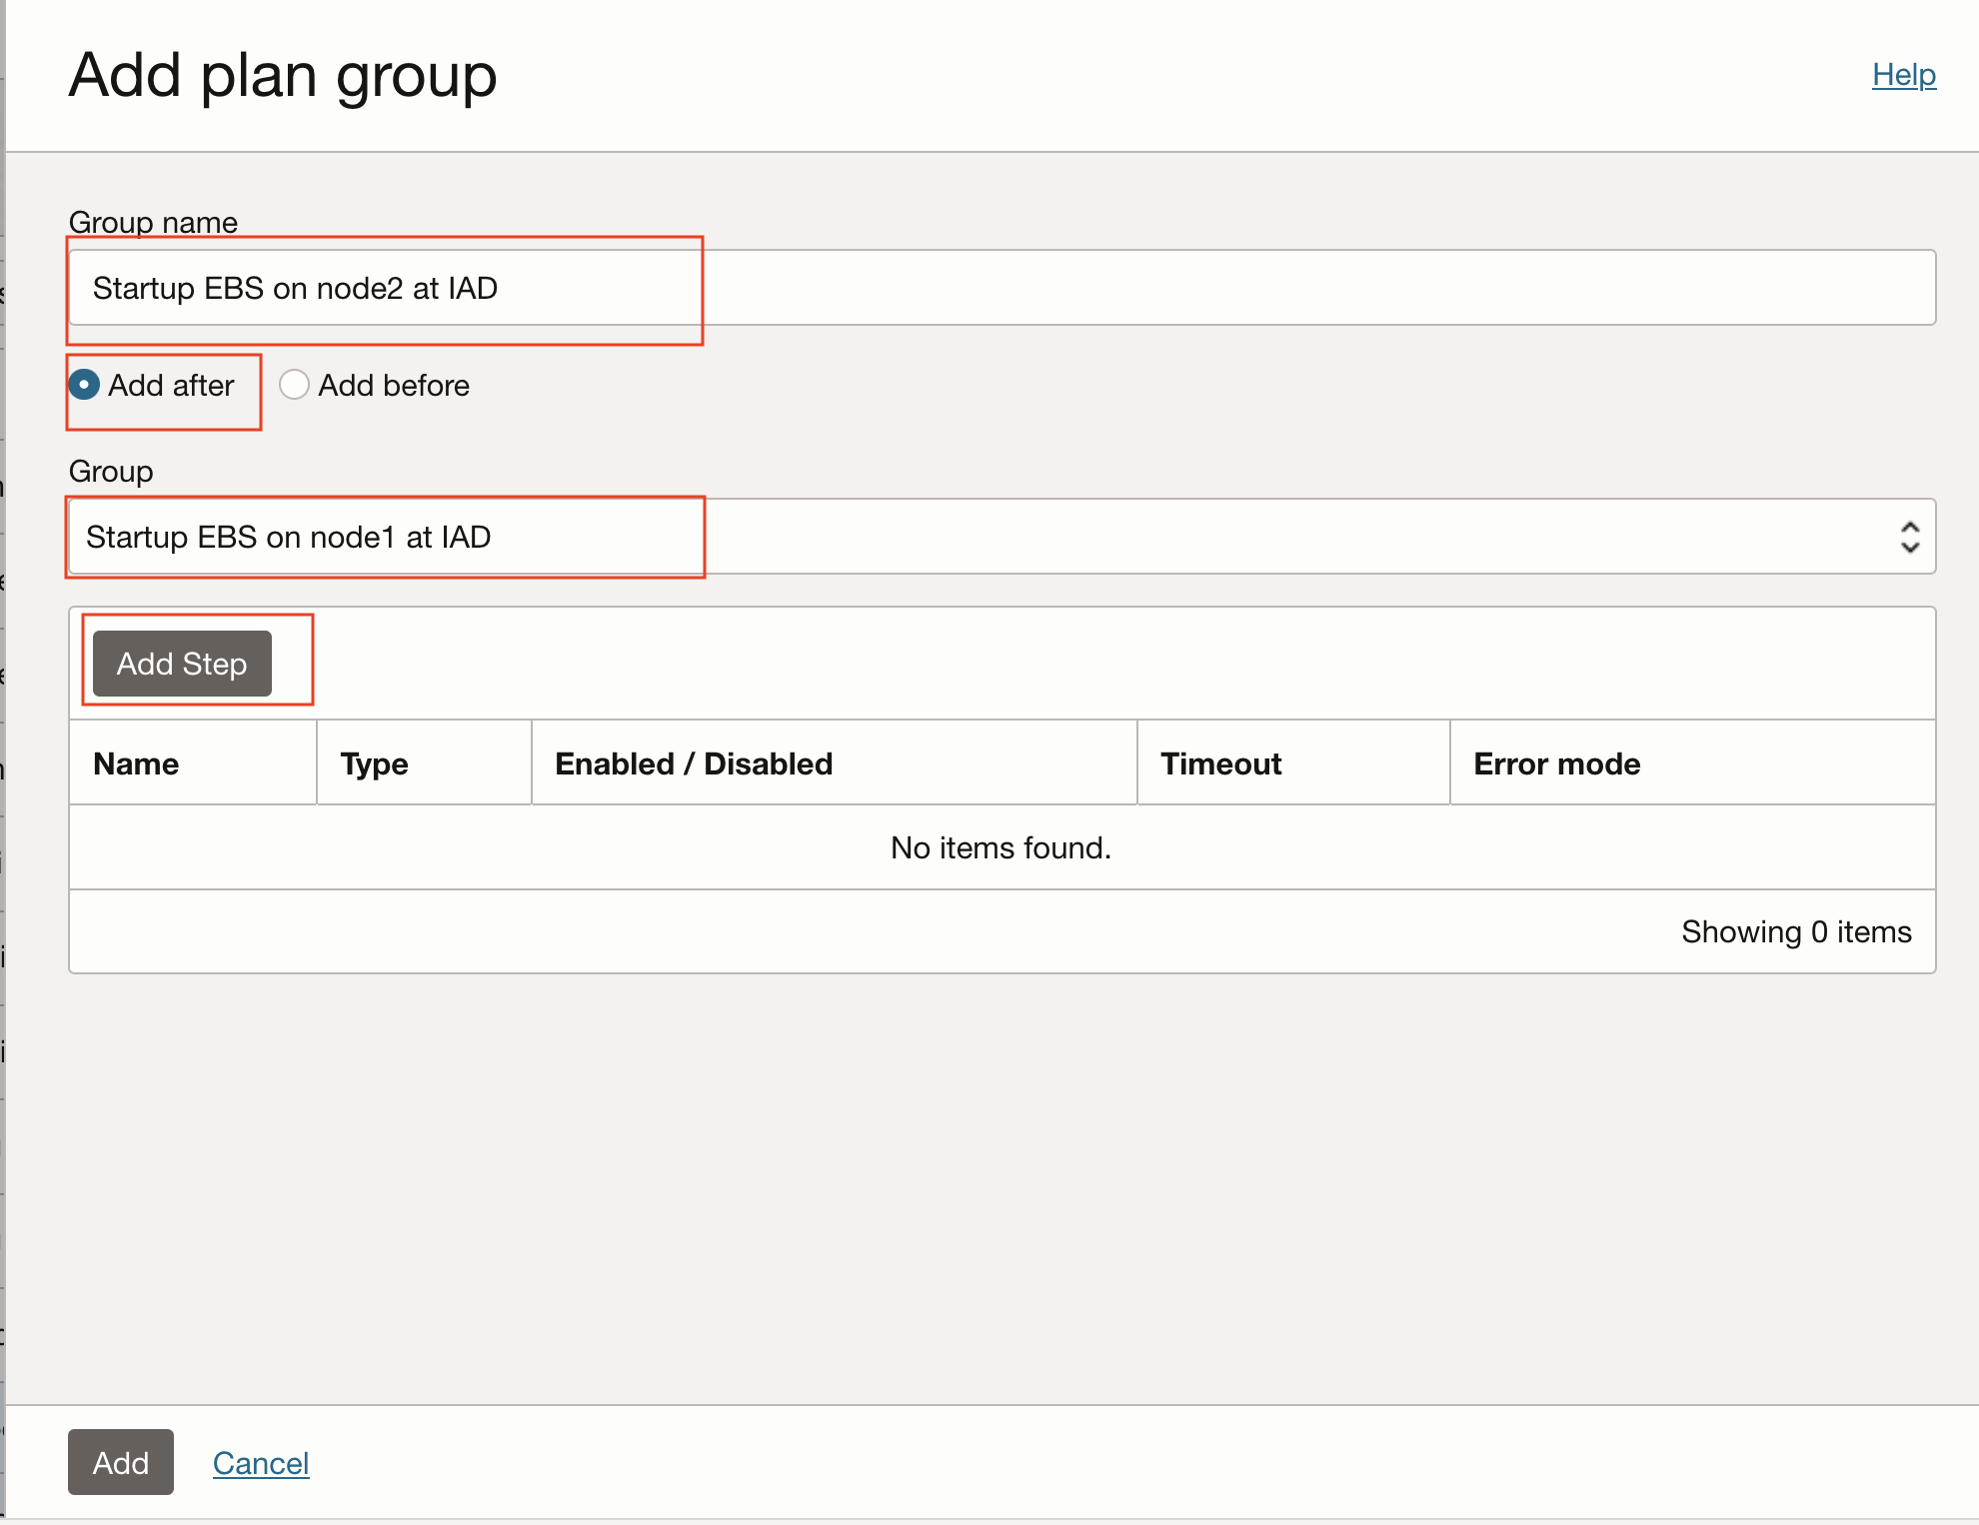Click the up-down chevron icon of Group select
Screen dimensions: 1979x1525
[1909, 537]
